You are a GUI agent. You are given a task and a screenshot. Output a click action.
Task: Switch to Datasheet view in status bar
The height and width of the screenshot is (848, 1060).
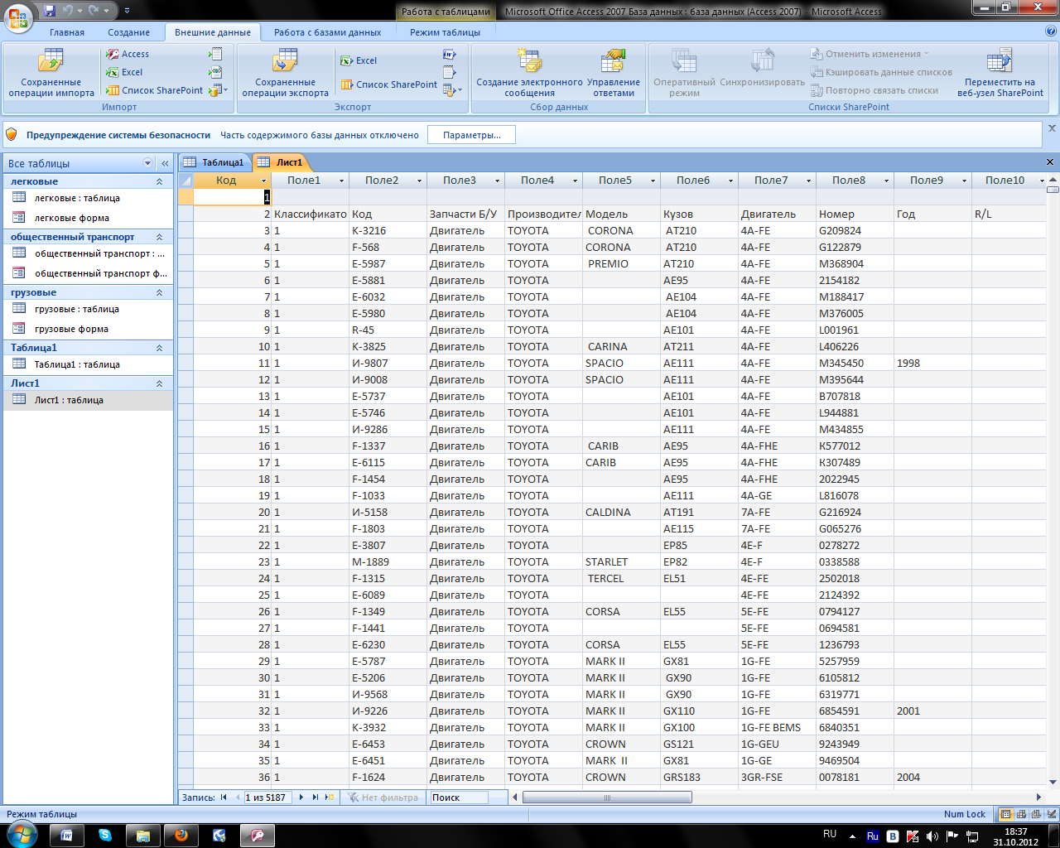point(1006,814)
